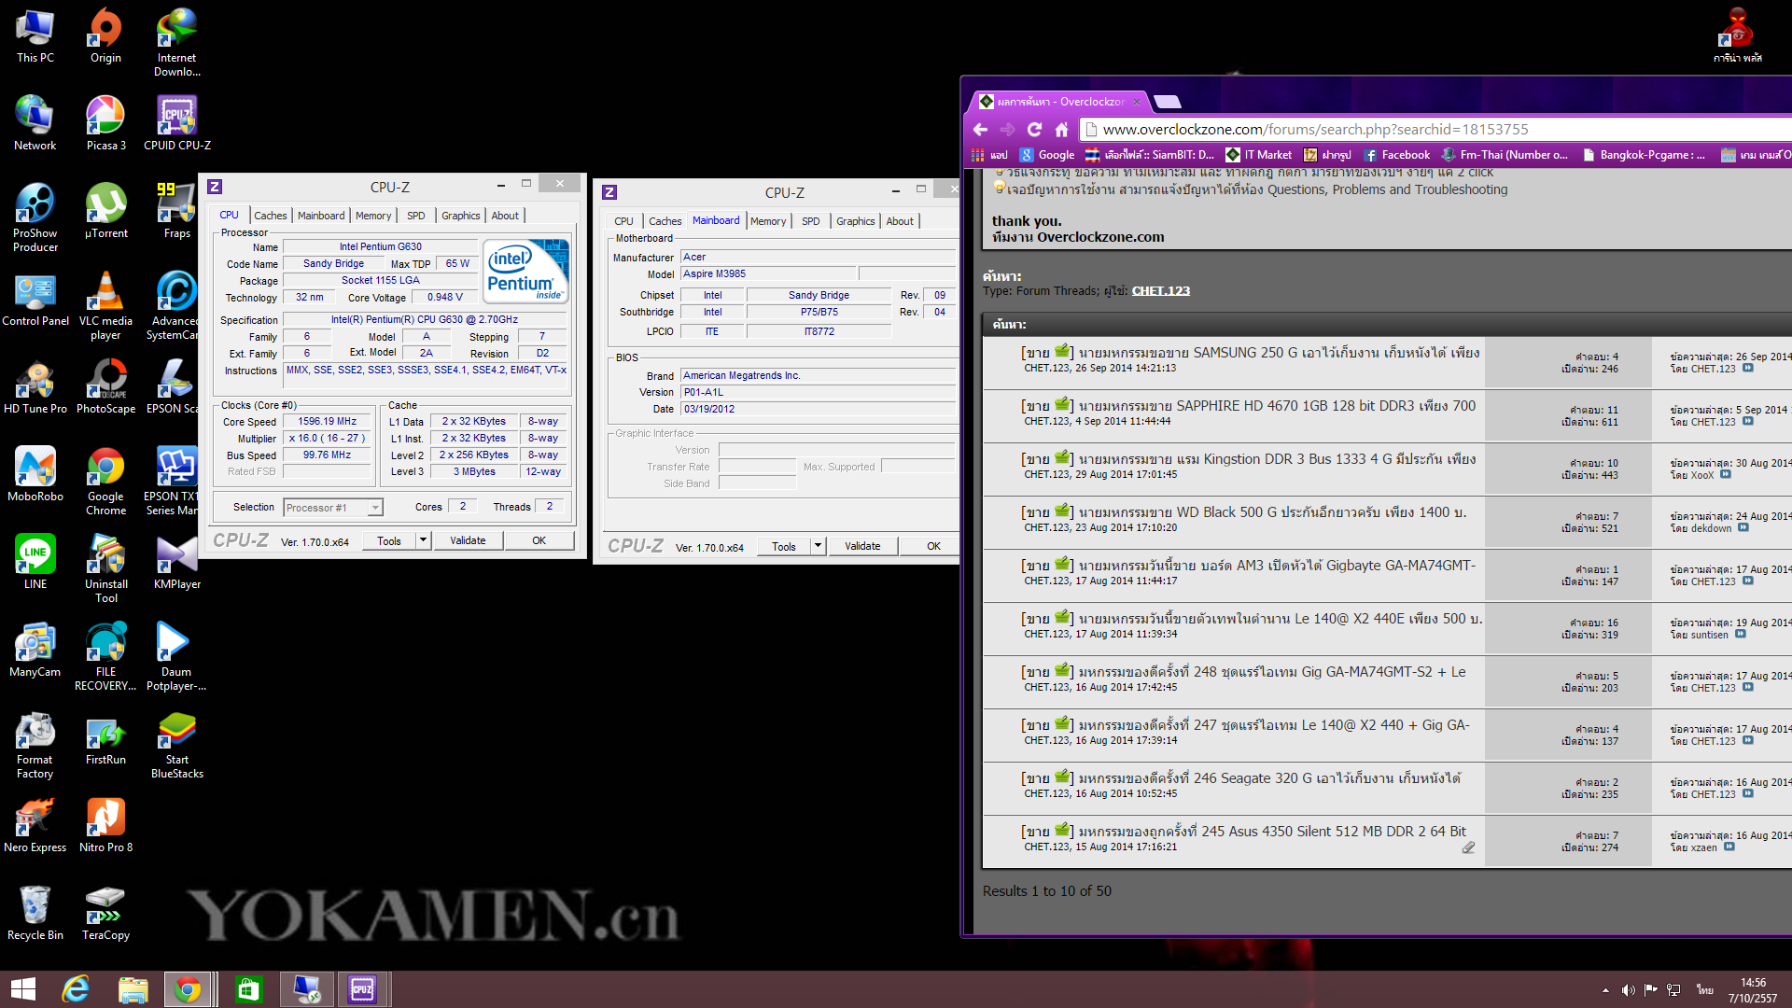The image size is (1792, 1008).
Task: Expand the Tools dropdown arrow in Mainboard CPU-Z
Action: click(x=818, y=546)
